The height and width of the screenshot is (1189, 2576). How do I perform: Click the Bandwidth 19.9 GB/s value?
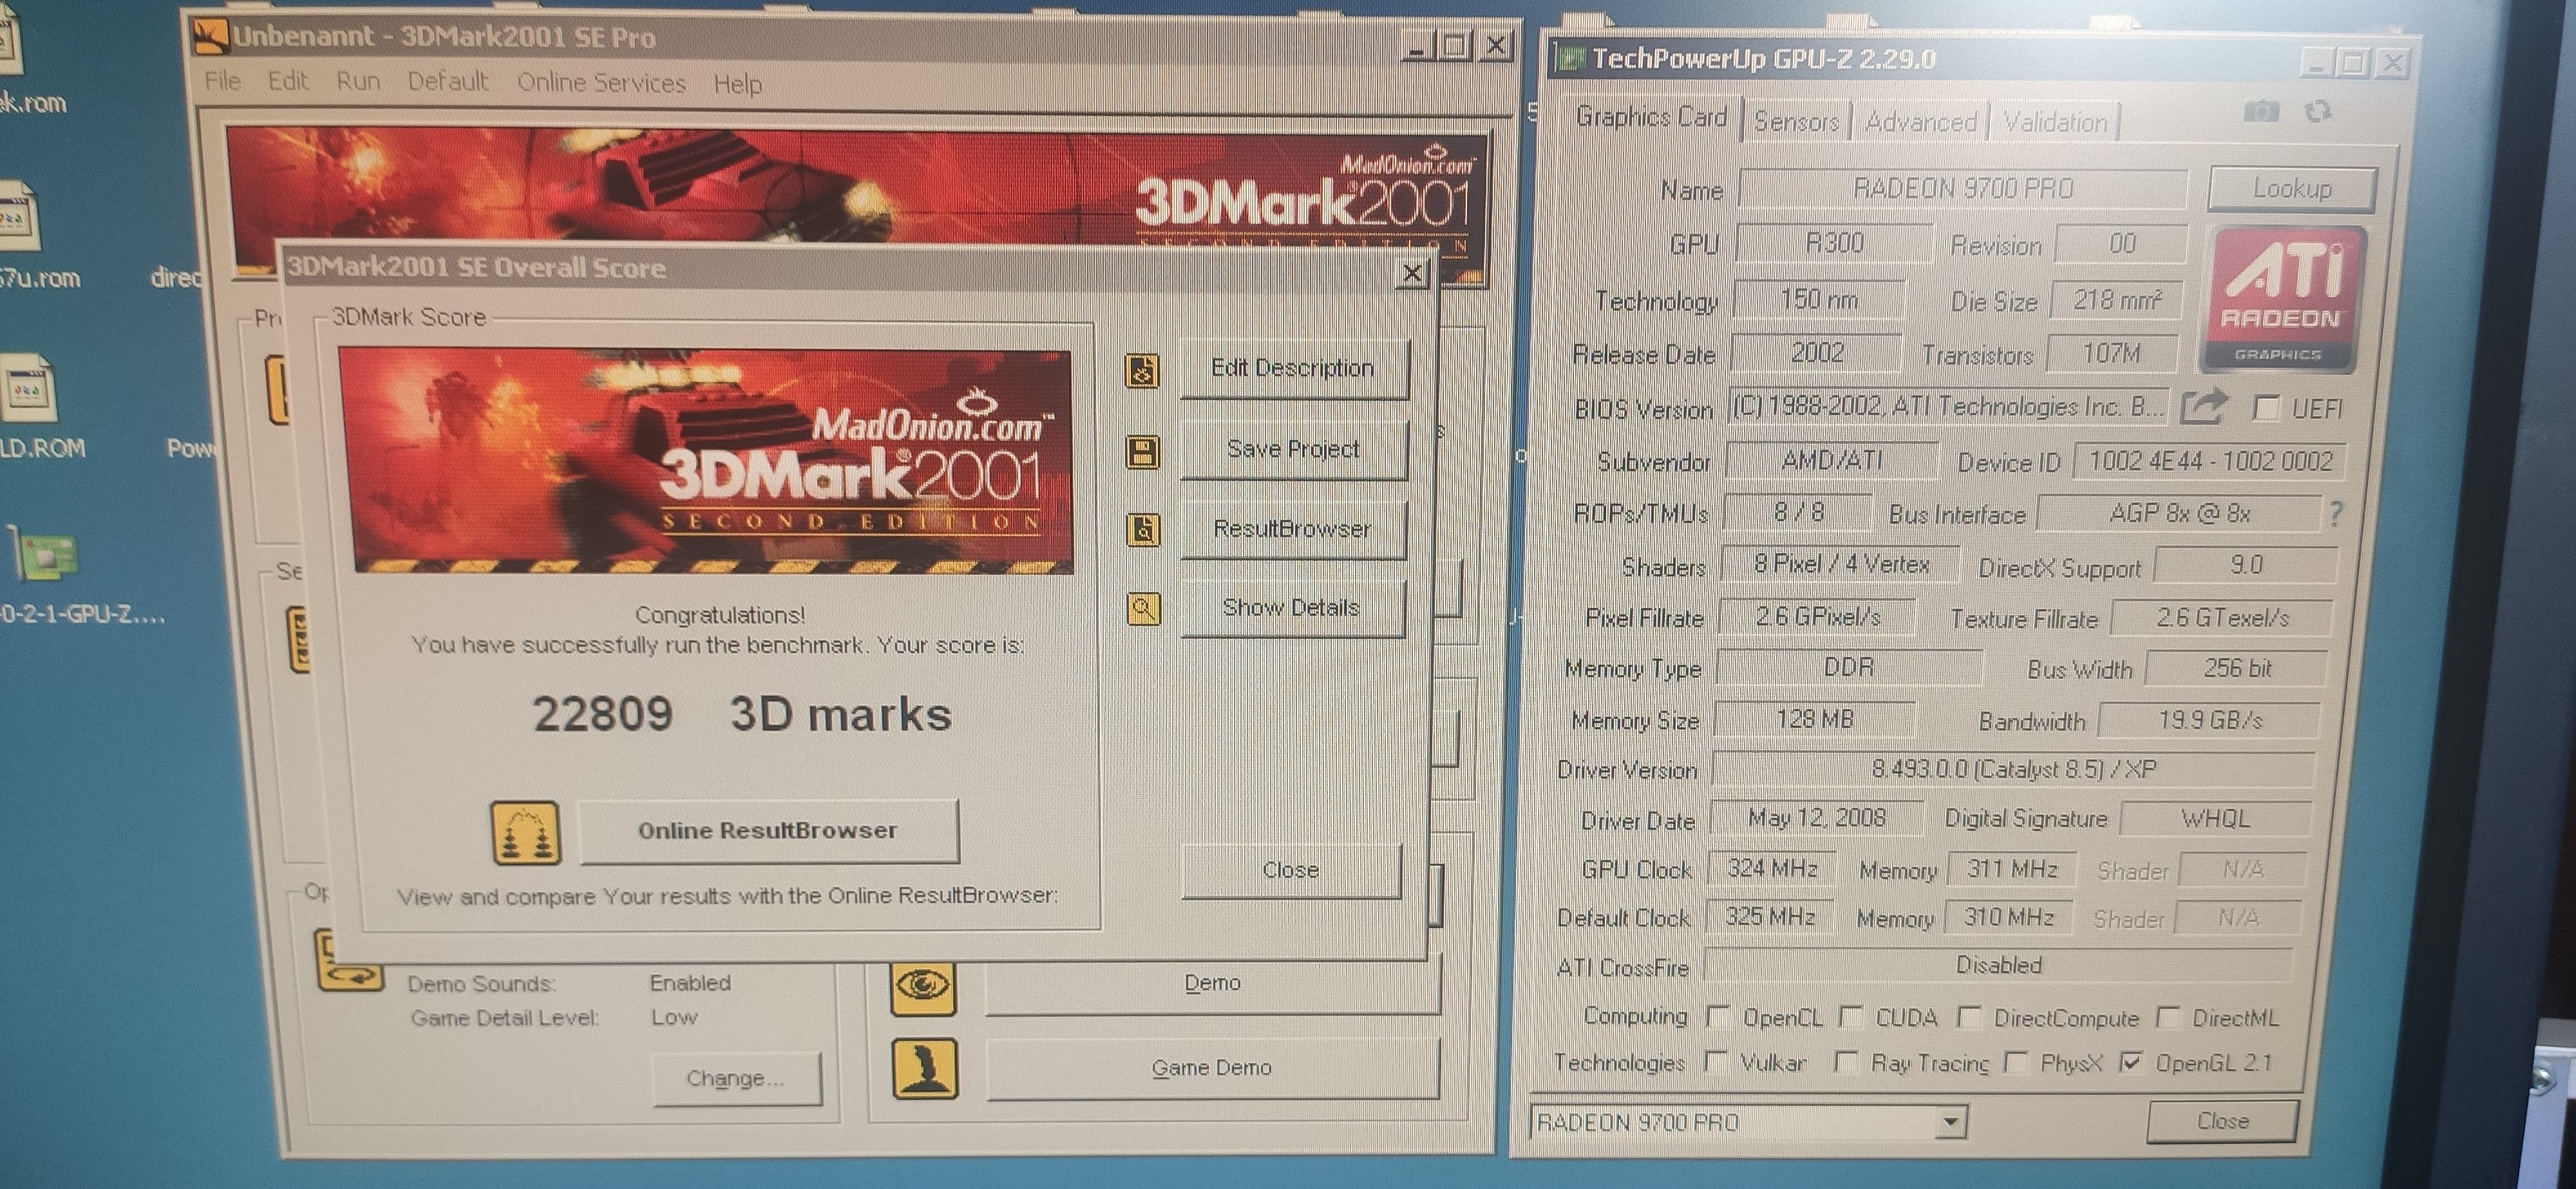tap(2209, 720)
